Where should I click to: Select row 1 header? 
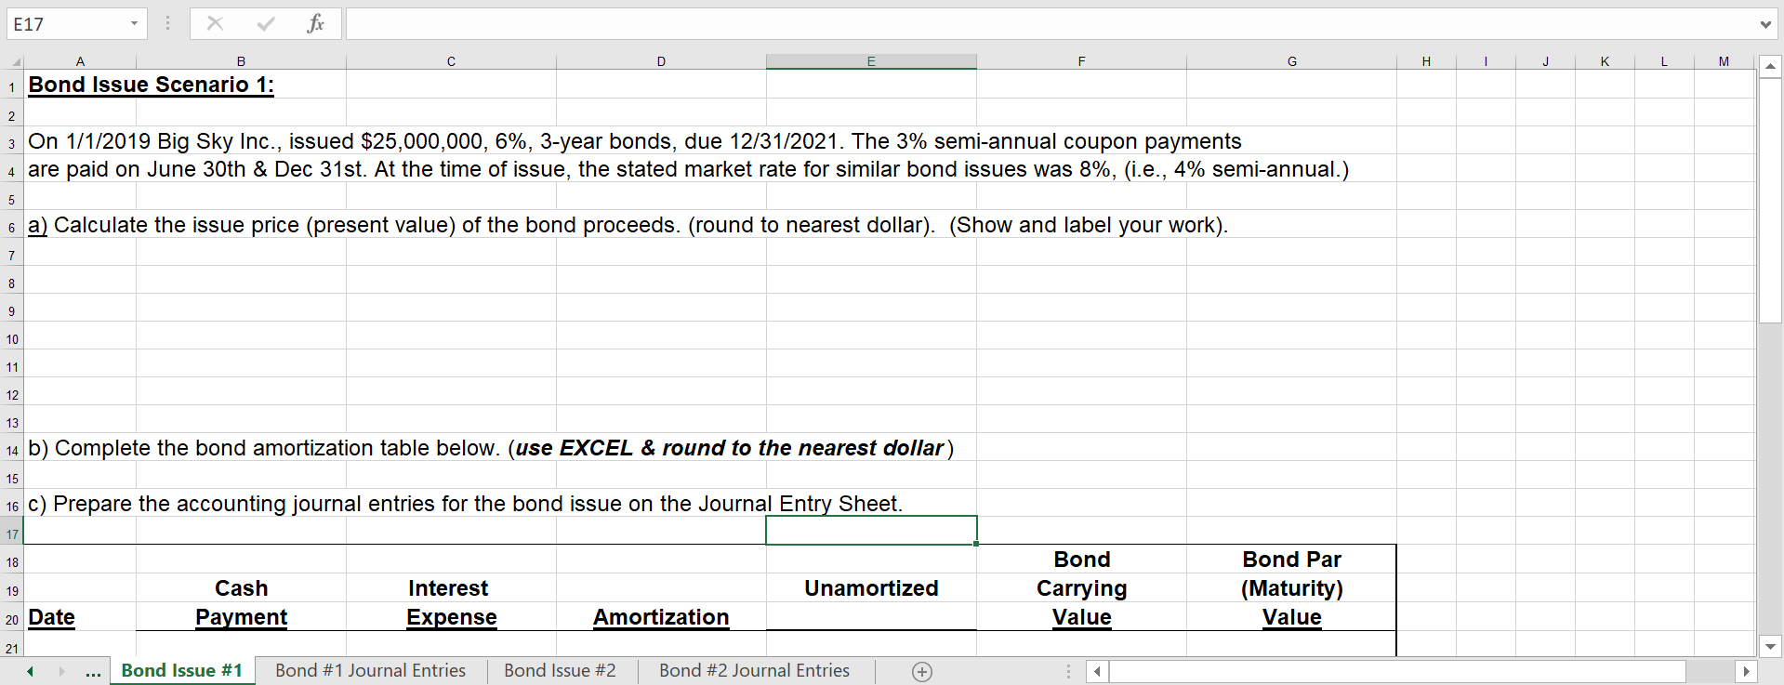12,87
